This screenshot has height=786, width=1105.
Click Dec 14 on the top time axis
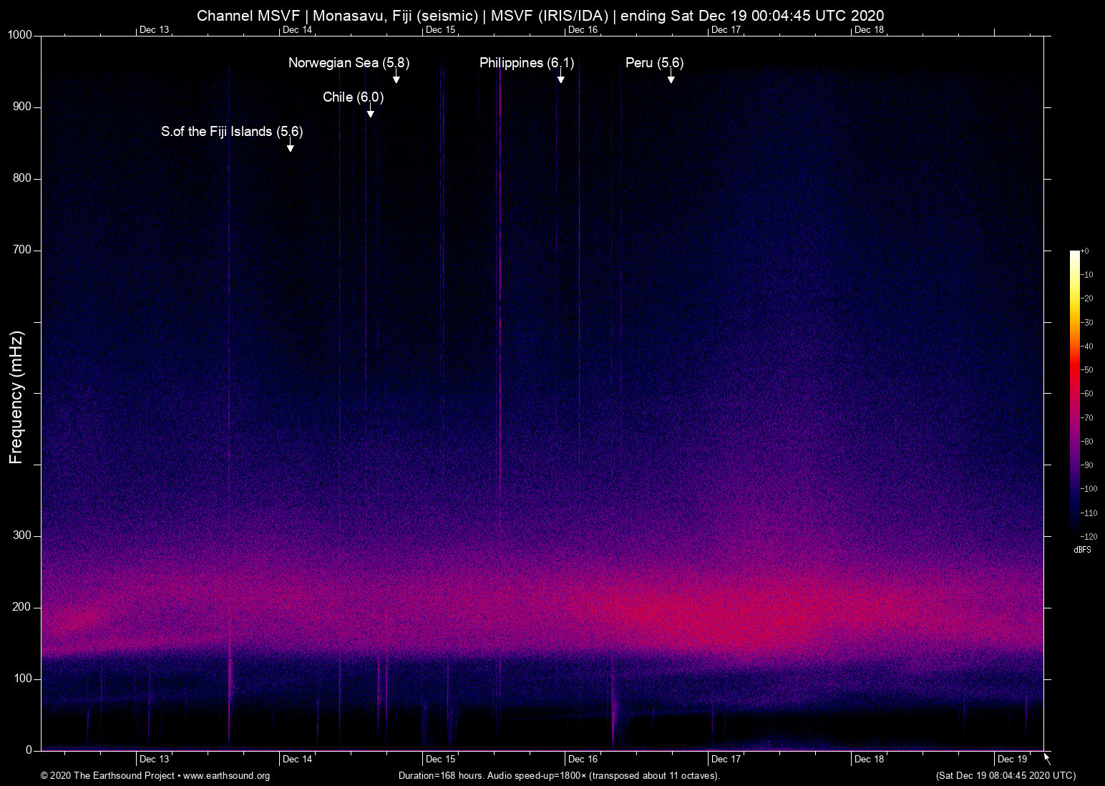tap(297, 30)
